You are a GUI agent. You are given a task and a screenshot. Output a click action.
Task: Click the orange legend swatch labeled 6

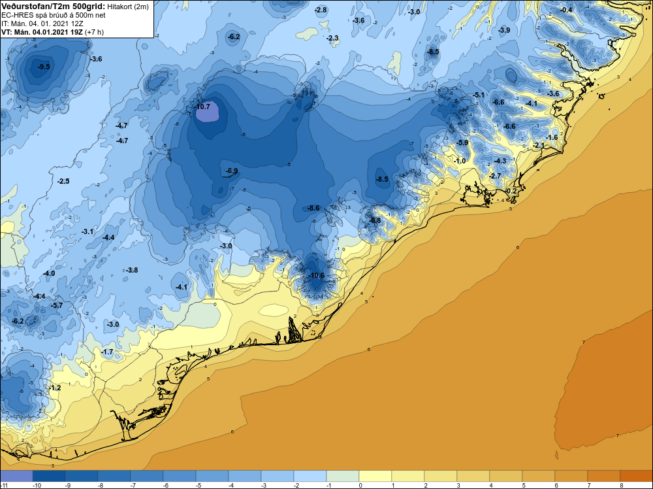tap(571, 476)
